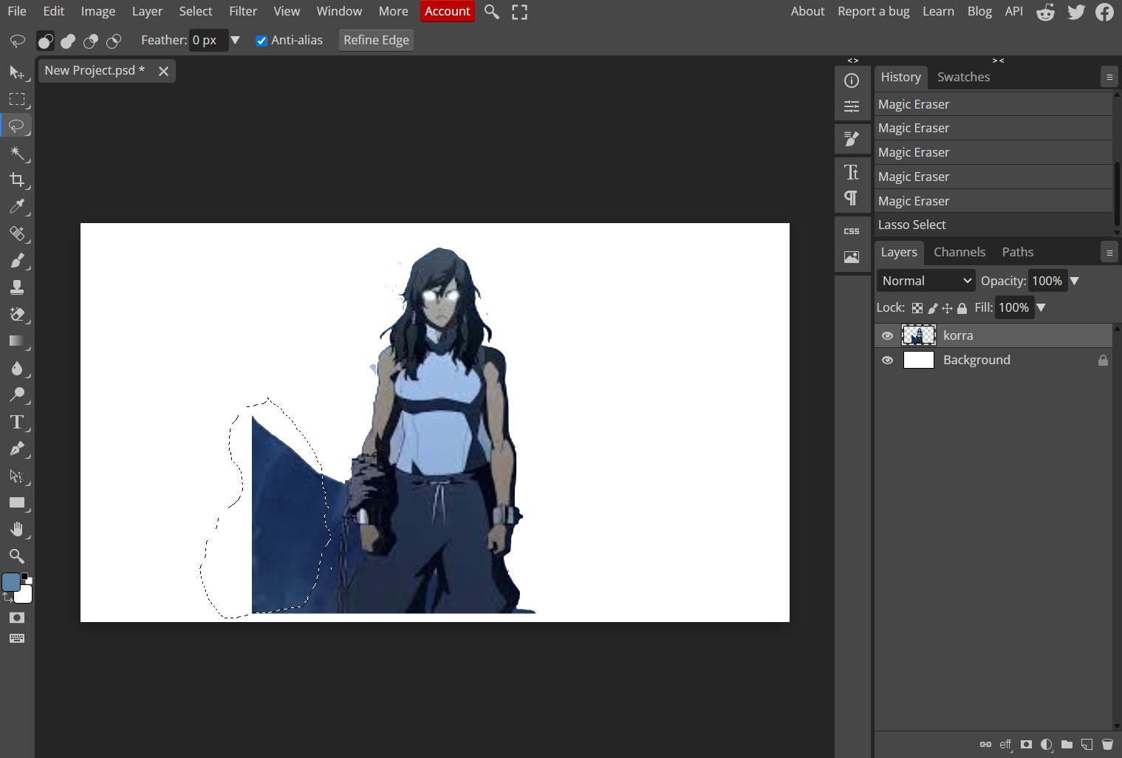Click the Refine Edge button
1122x758 pixels.
tap(376, 40)
